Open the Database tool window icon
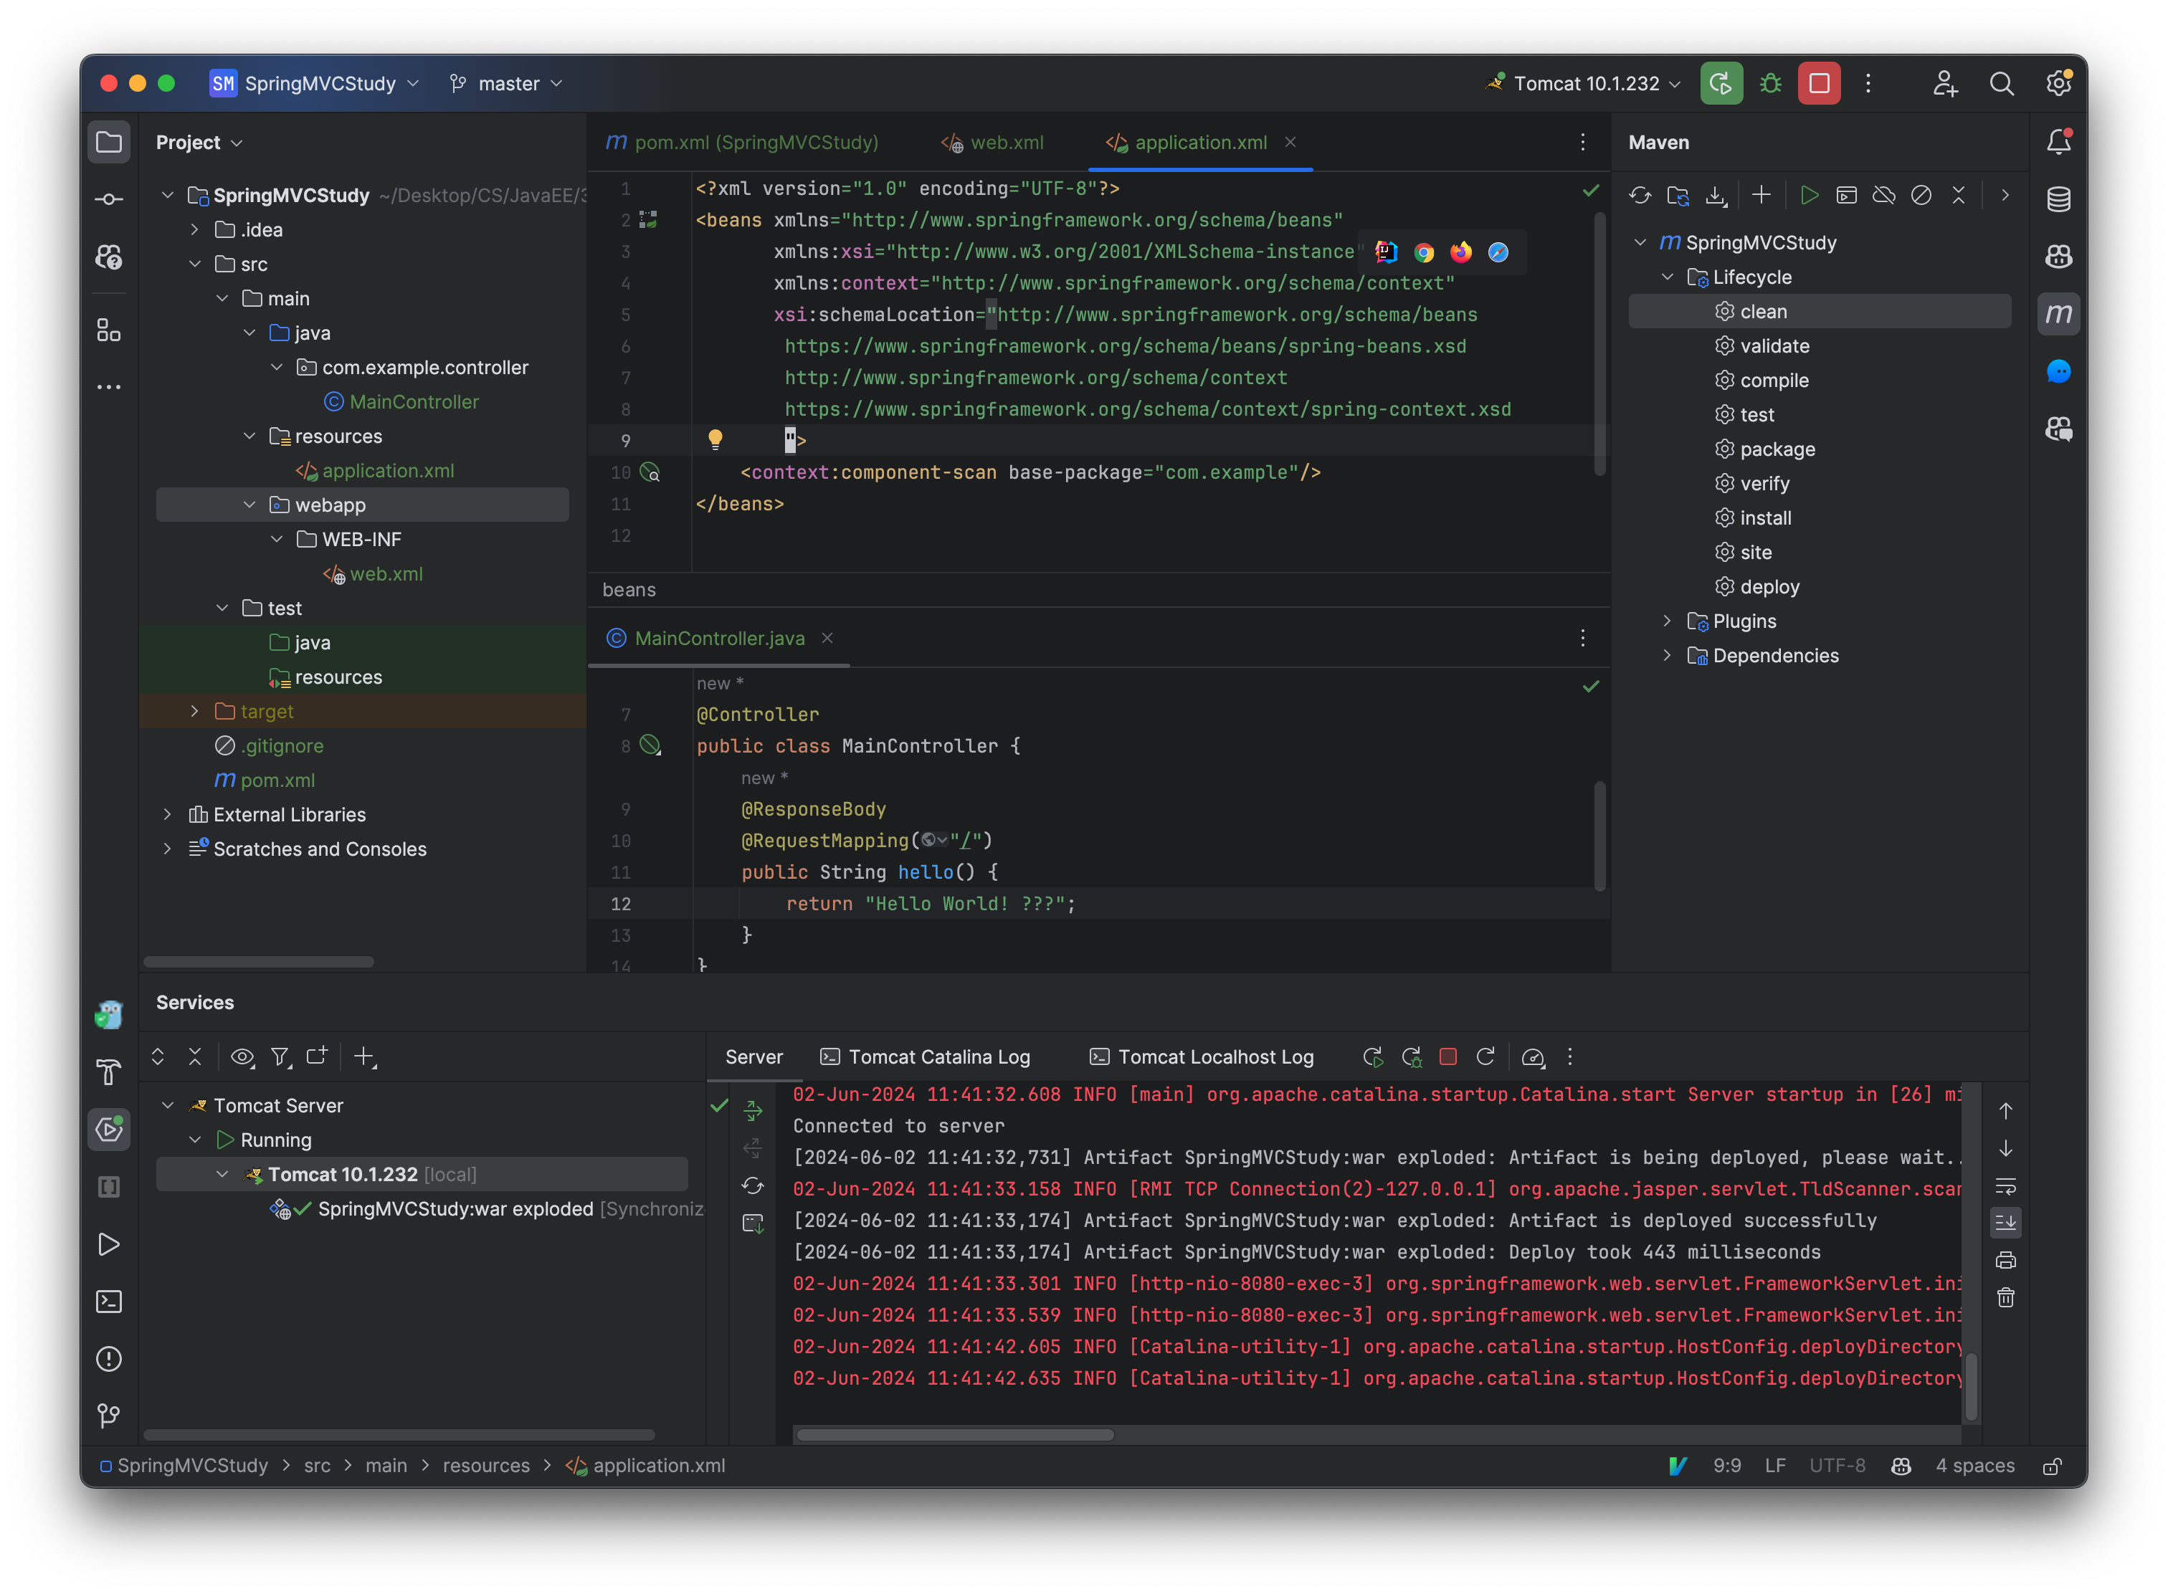The width and height of the screenshot is (2168, 1594). tap(2058, 200)
